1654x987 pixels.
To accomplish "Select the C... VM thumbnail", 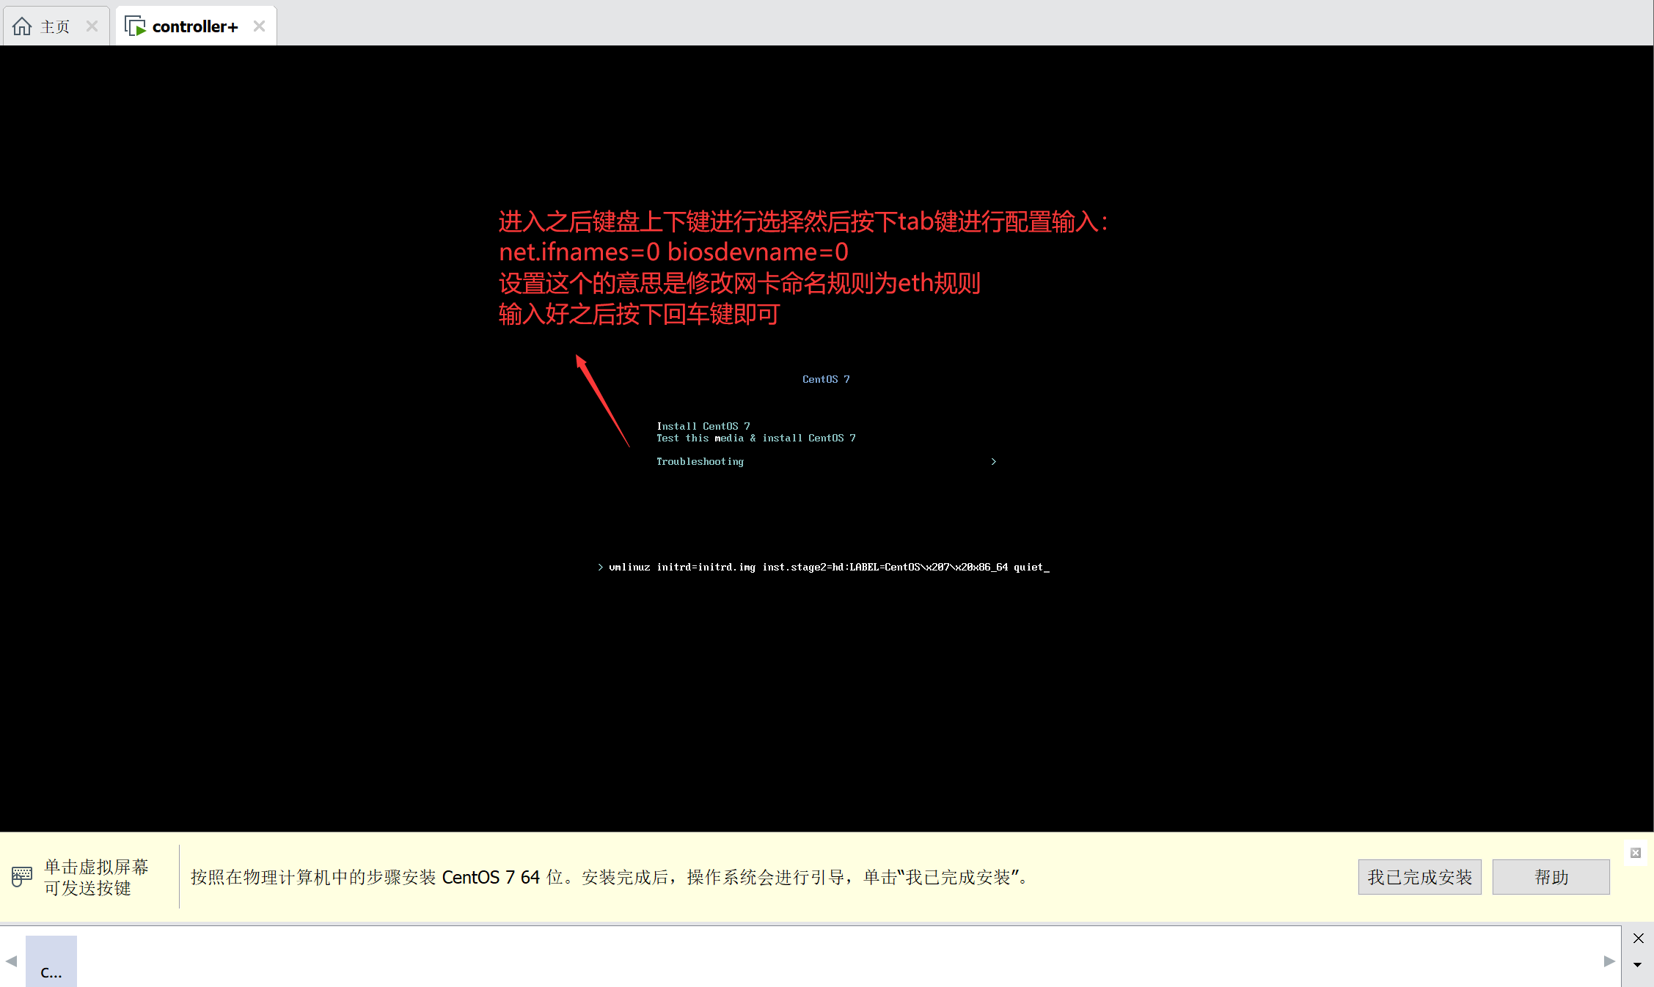I will coord(51,961).
